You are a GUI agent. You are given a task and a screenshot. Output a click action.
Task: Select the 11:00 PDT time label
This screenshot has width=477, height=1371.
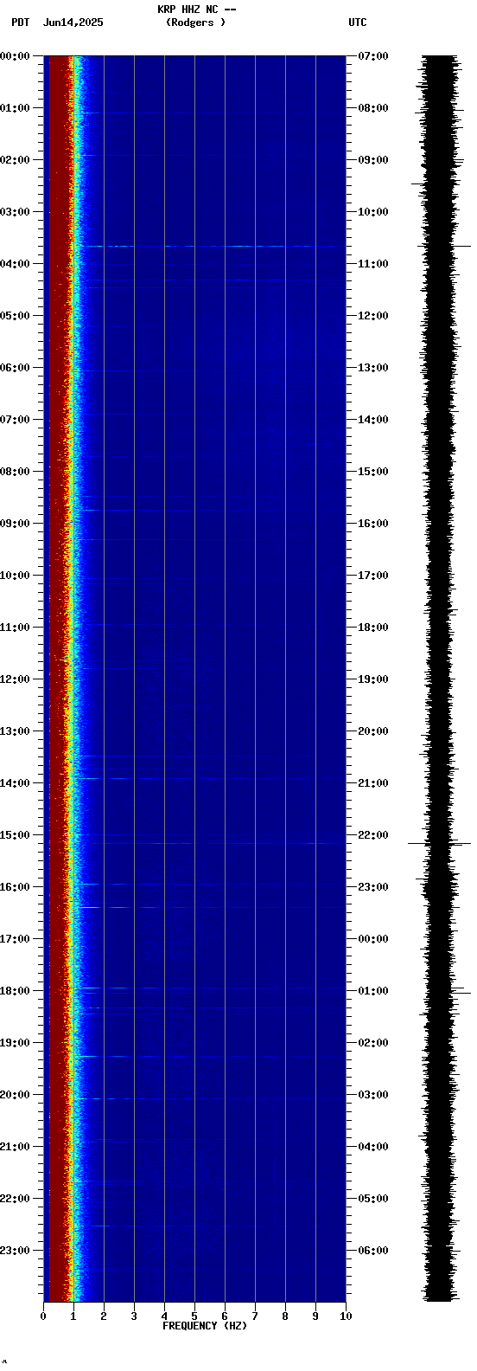click(15, 628)
